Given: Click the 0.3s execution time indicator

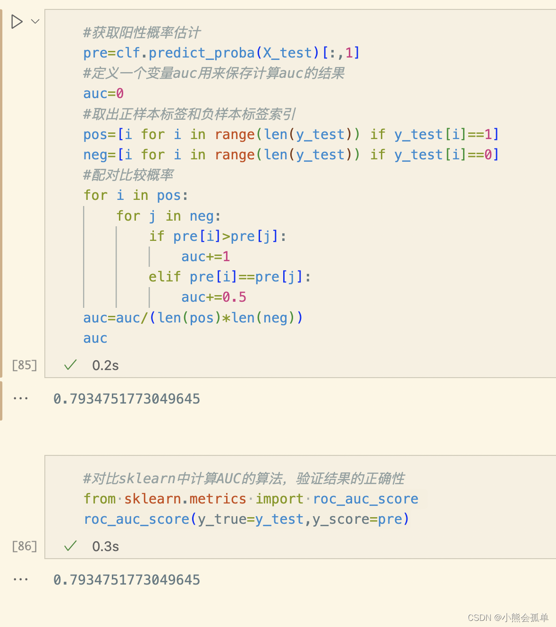Looking at the screenshot, I should pos(105,546).
